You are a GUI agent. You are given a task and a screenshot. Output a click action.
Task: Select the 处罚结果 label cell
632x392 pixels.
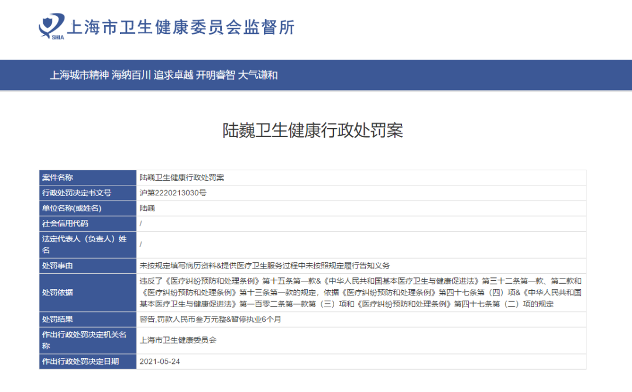click(x=88, y=319)
